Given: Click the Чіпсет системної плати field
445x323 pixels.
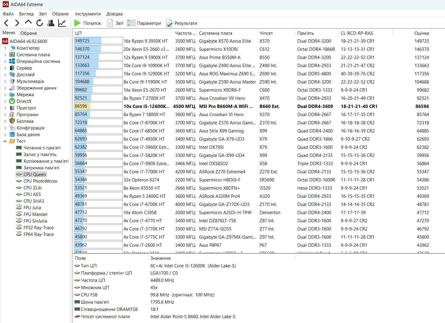Looking at the screenshot, I should coord(184,317).
